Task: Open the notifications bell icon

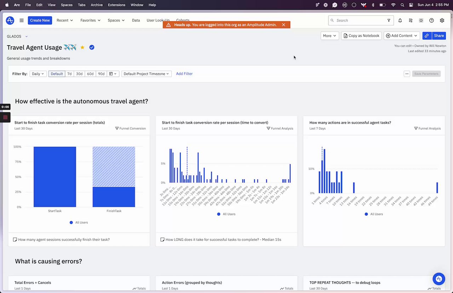Action: [400, 21]
